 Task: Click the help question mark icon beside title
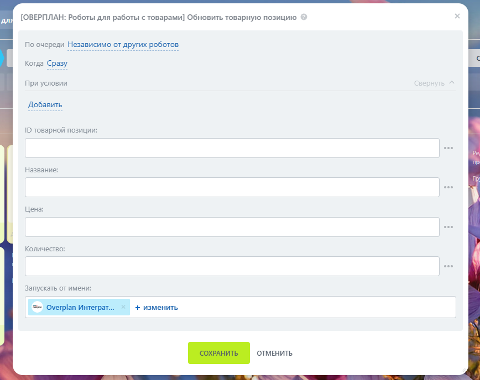pos(304,17)
